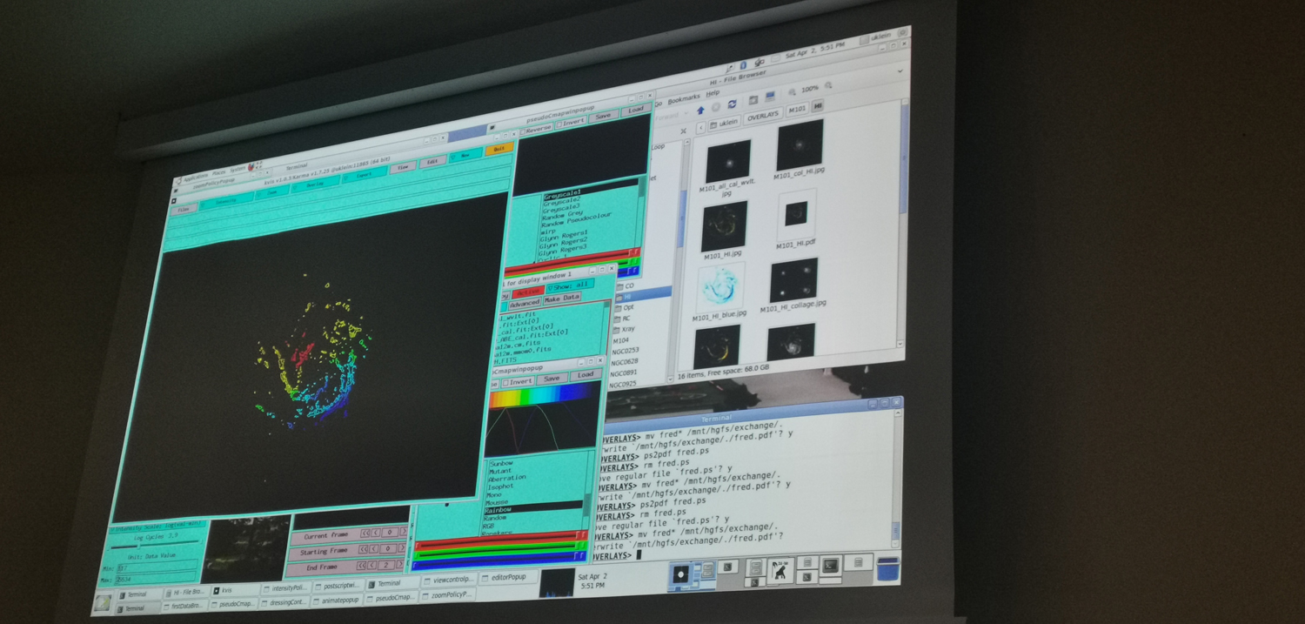The image size is (1305, 624).
Task: Click the Terminal window vertical scrollbar
Action: coord(895,479)
